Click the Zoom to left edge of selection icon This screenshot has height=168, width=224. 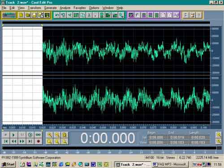pos(57,141)
